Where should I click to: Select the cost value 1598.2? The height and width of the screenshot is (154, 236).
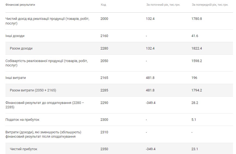click(x=197, y=61)
